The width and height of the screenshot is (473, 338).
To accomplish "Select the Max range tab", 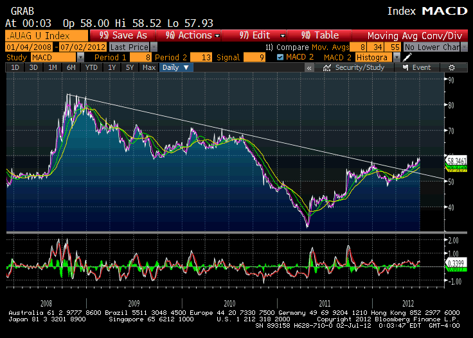I will pos(149,67).
